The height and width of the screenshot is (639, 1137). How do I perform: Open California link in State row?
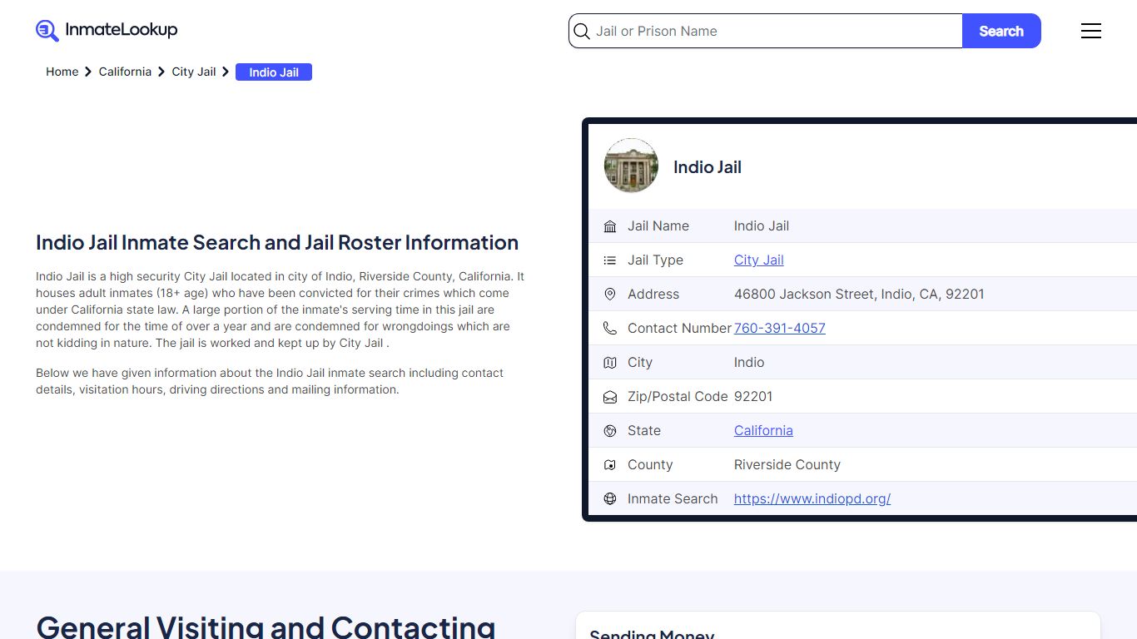[763, 431]
